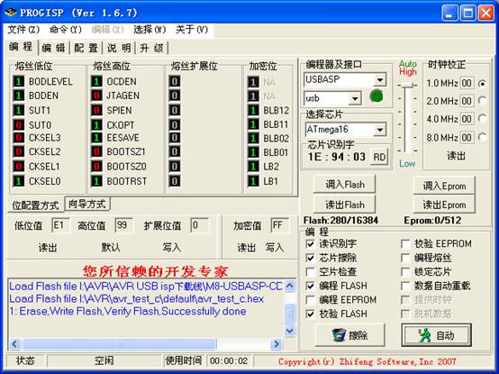Uncheck 校验 FLASH verify option
499x374 pixels.
[x=310, y=314]
